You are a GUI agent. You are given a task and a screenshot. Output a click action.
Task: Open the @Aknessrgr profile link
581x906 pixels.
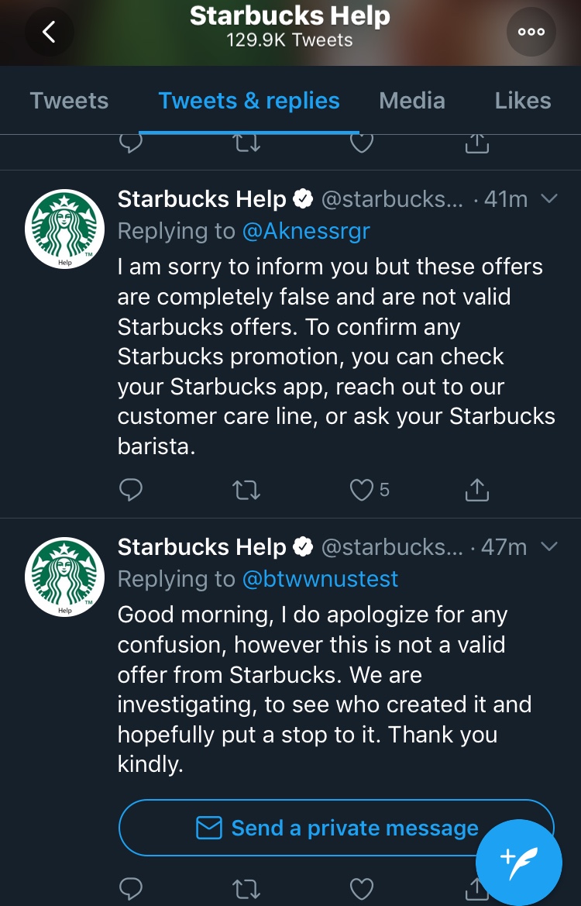pyautogui.click(x=308, y=231)
